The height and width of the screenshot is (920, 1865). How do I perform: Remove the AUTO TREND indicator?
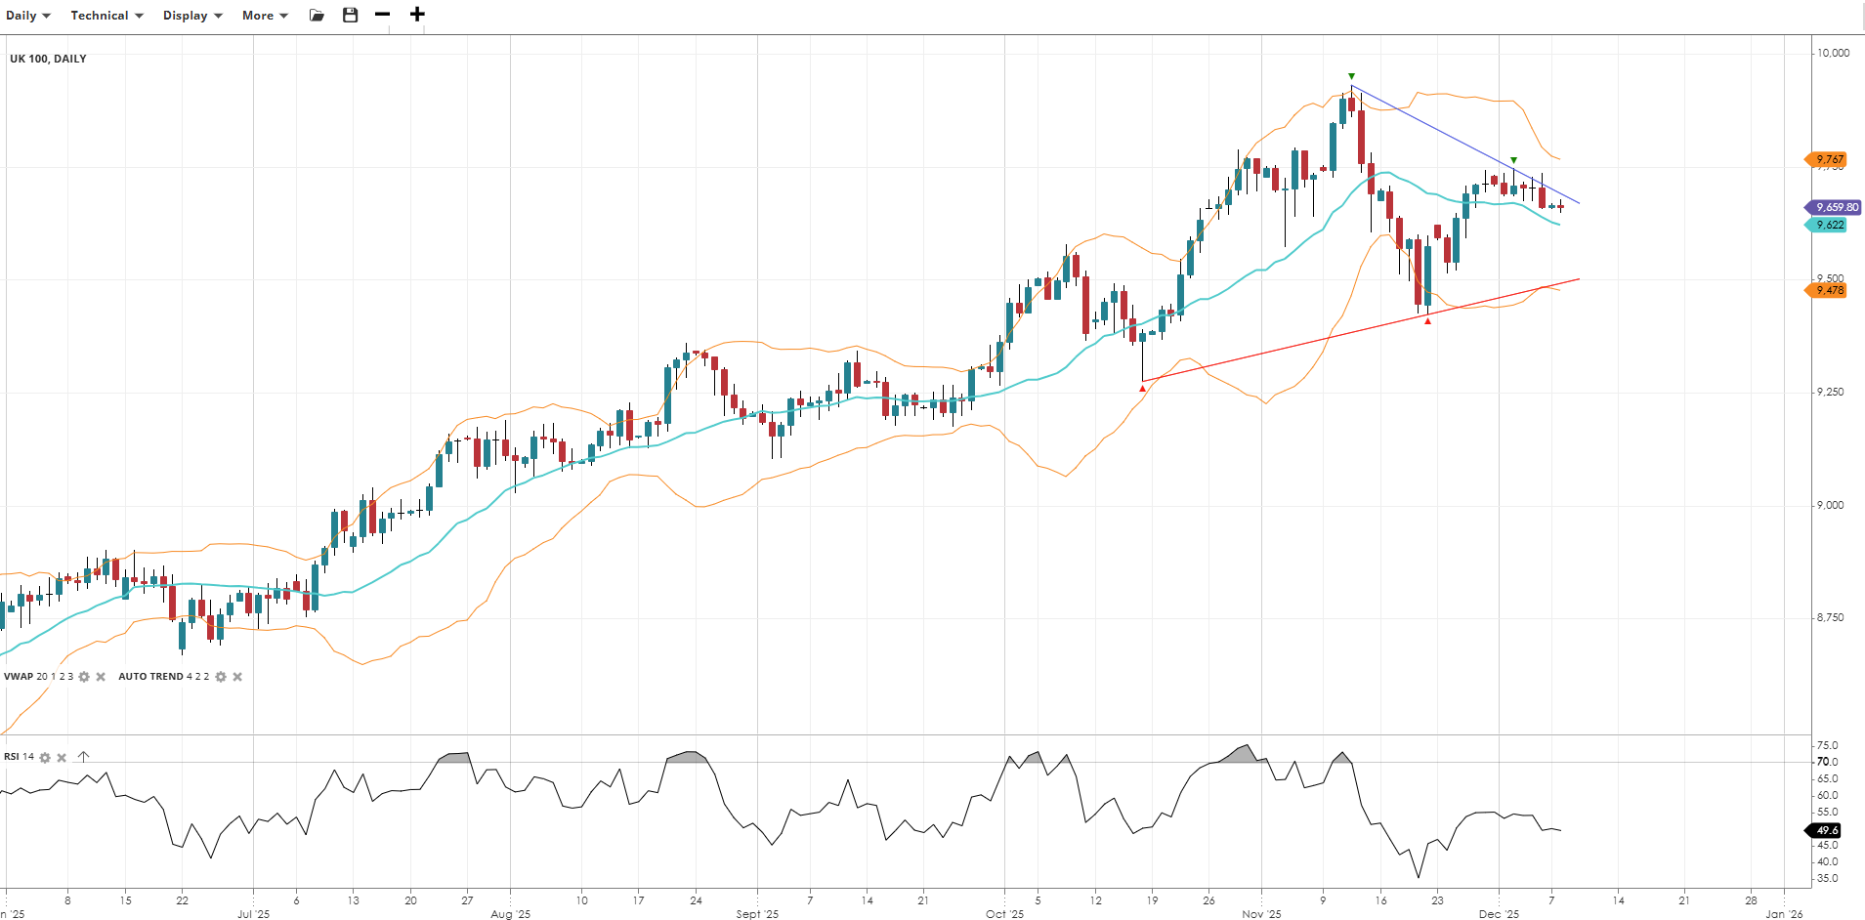(x=237, y=677)
